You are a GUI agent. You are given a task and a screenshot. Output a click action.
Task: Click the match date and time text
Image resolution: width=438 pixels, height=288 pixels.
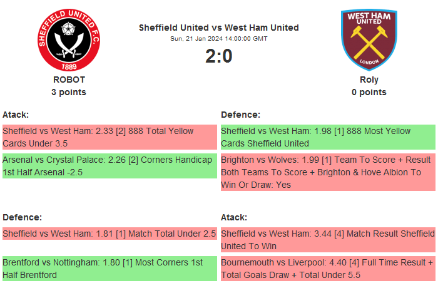(x=218, y=38)
